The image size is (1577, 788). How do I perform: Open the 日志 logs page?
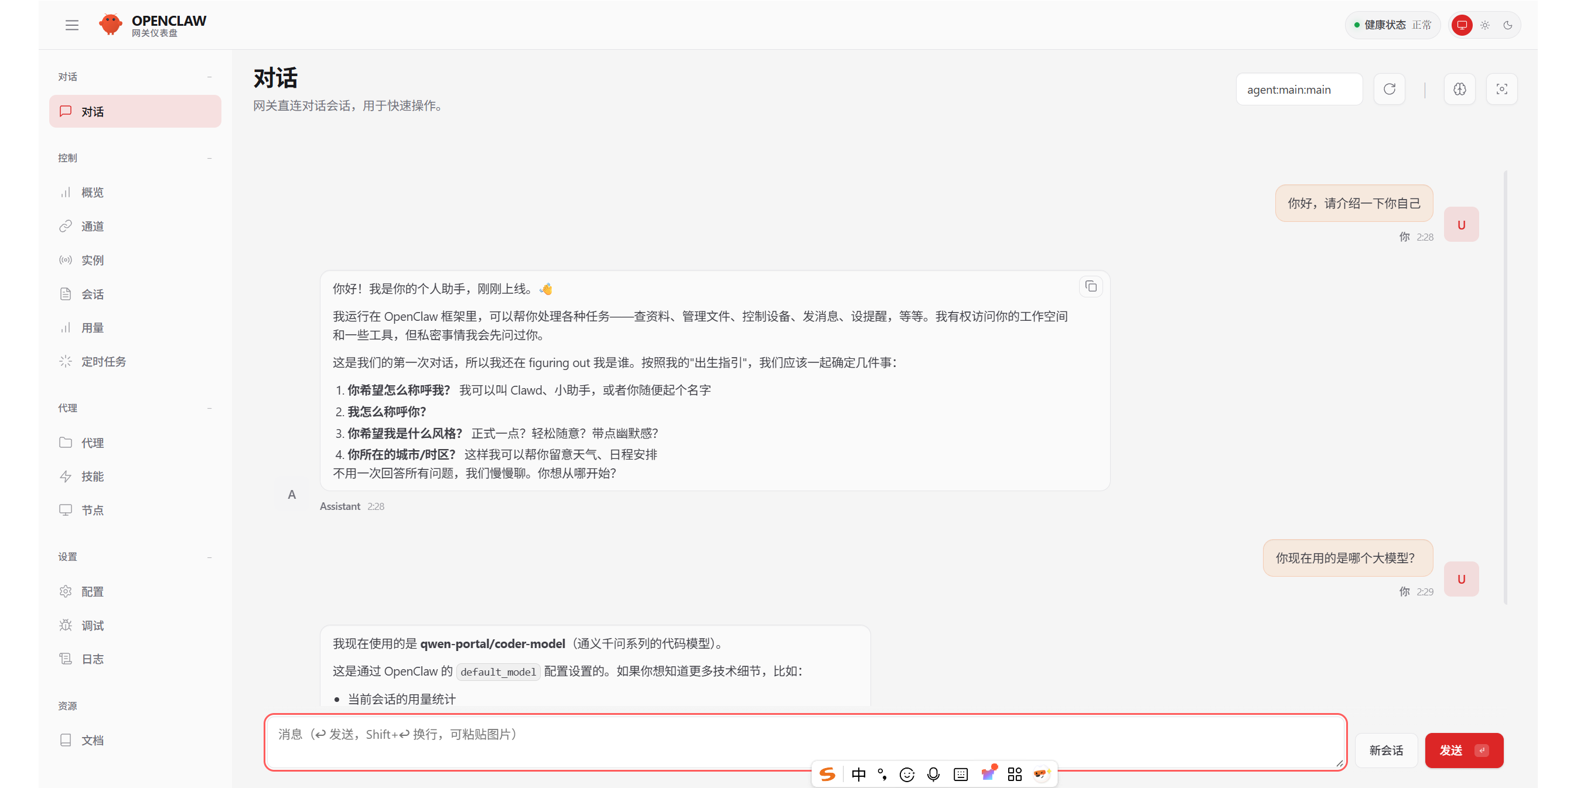[93, 658]
